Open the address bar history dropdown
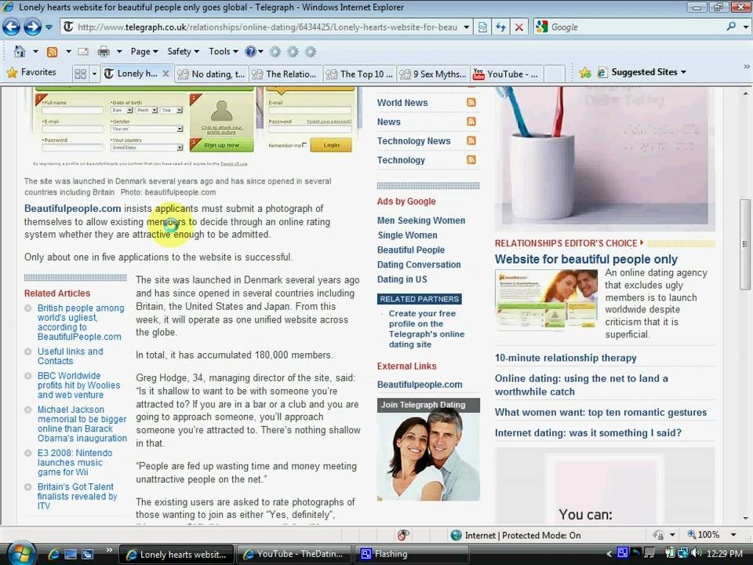The width and height of the screenshot is (753, 565). 466,27
